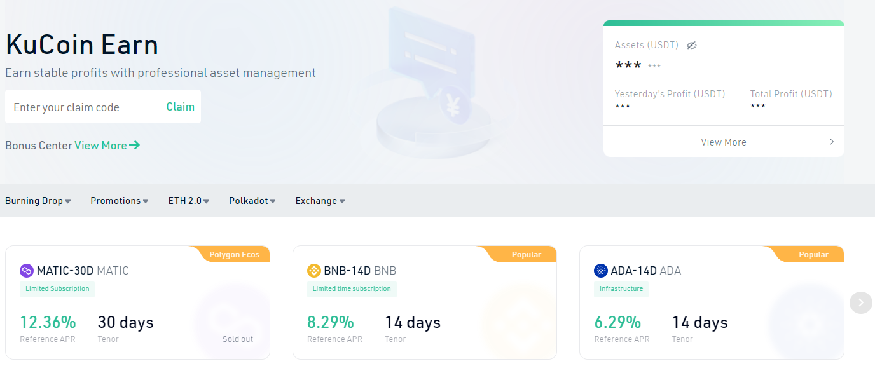Image resolution: width=875 pixels, height=366 pixels.
Task: Expand the Exchange dropdown
Action: click(320, 201)
